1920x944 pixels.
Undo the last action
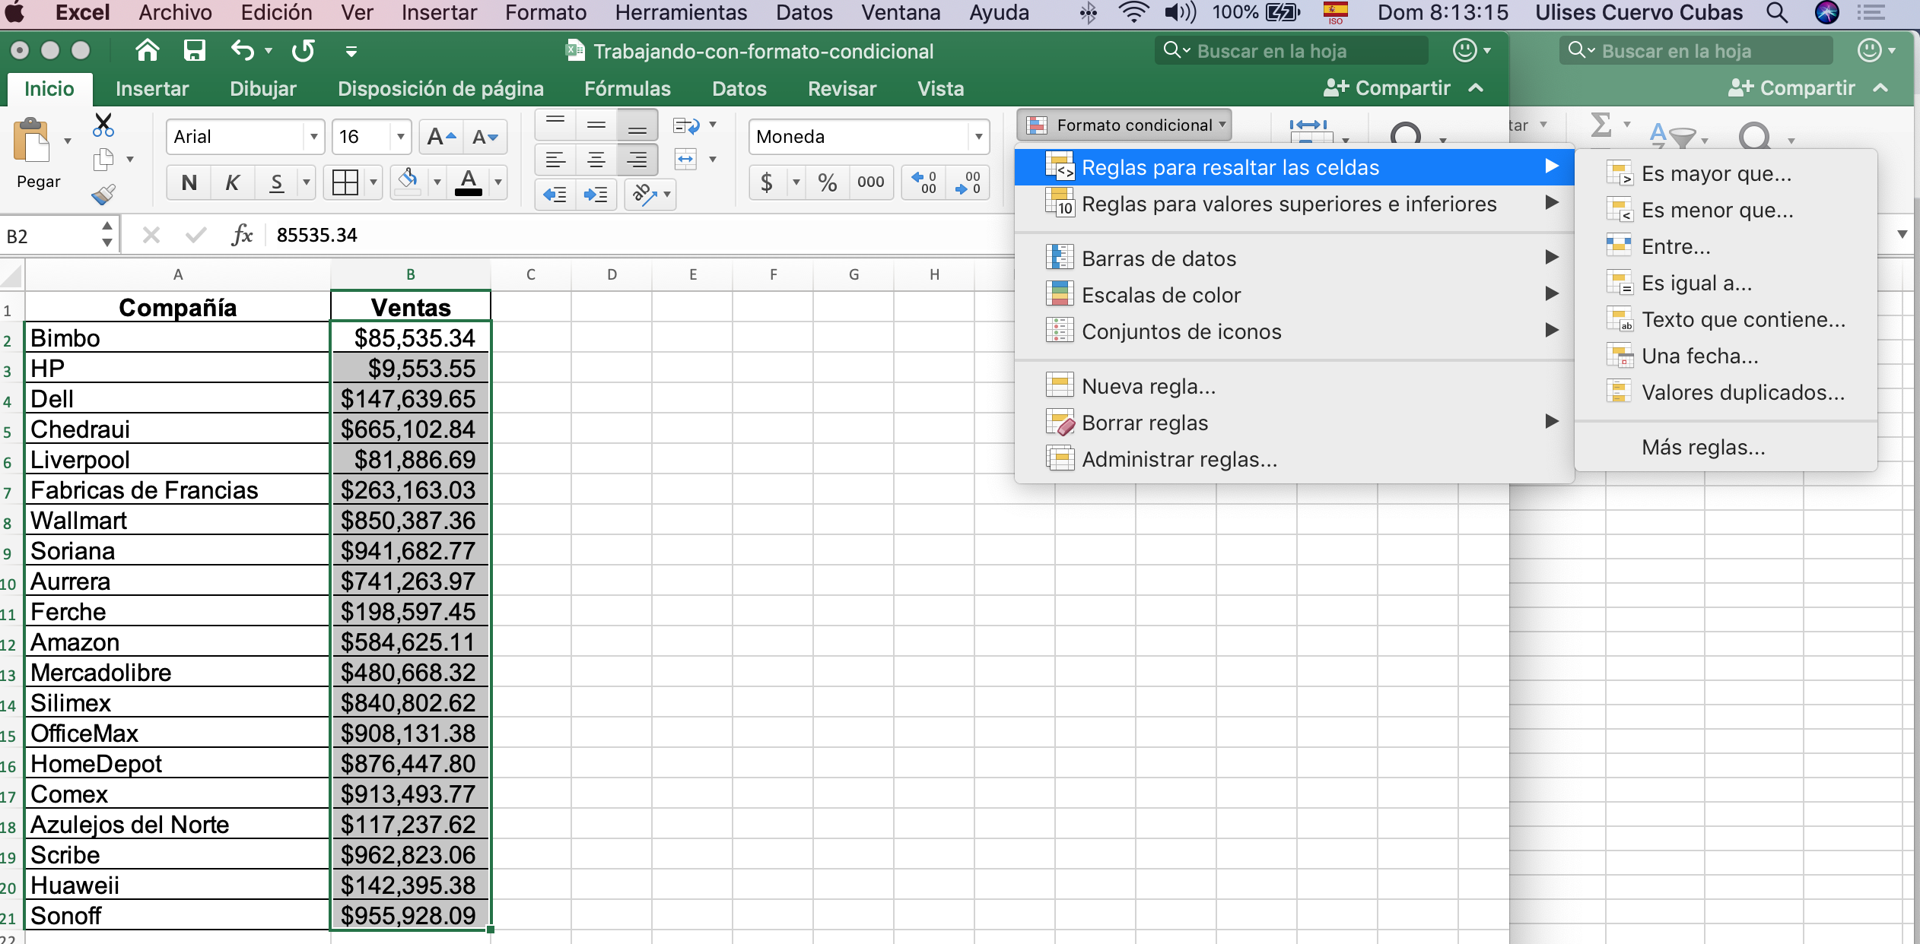point(243,51)
